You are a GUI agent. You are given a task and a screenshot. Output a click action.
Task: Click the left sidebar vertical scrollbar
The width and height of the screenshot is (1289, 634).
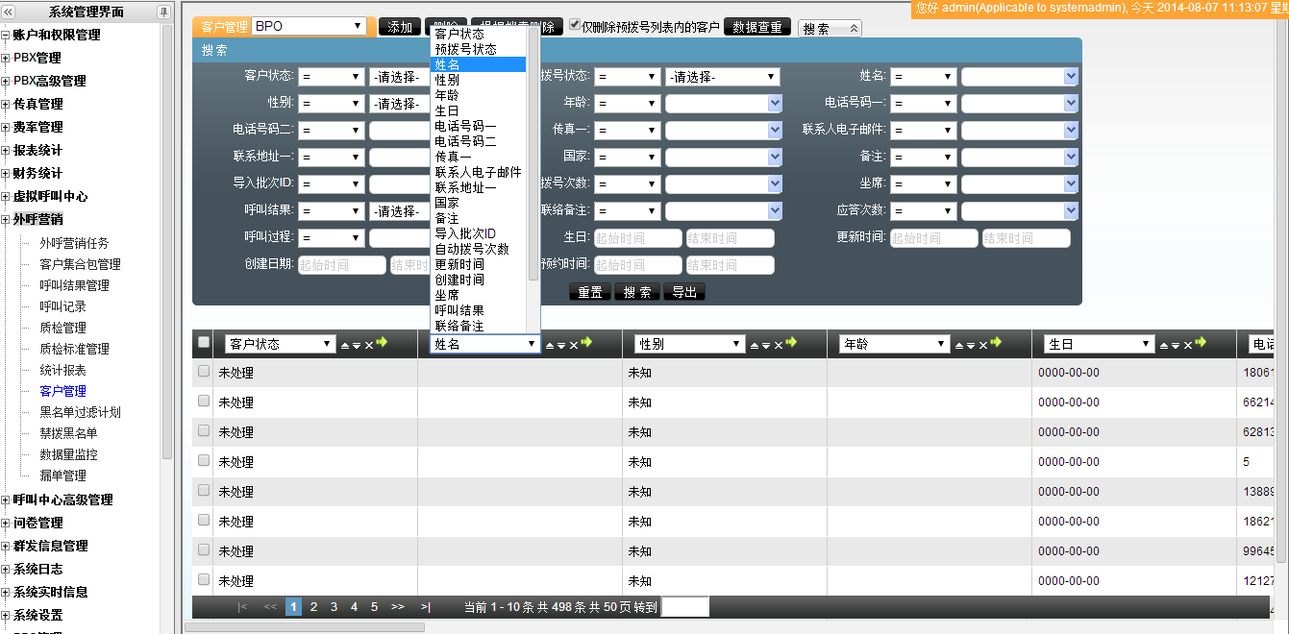point(167,240)
